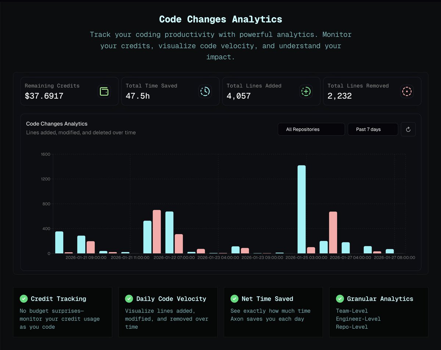441x350 pixels.
Task: Click the green checkmark on Daily Code Velocity card
Action: click(x=129, y=299)
